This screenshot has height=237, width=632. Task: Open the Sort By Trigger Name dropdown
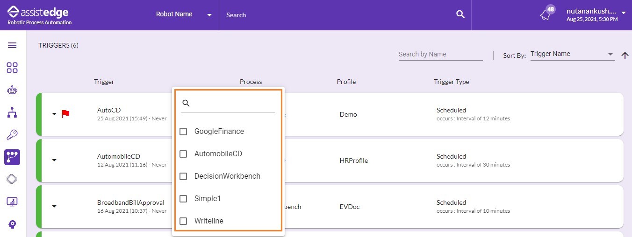[572, 55]
